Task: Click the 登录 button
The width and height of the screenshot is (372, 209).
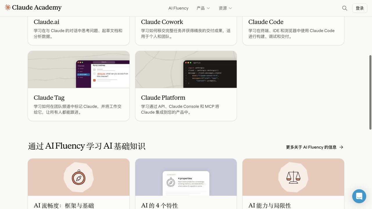Action: point(360,8)
